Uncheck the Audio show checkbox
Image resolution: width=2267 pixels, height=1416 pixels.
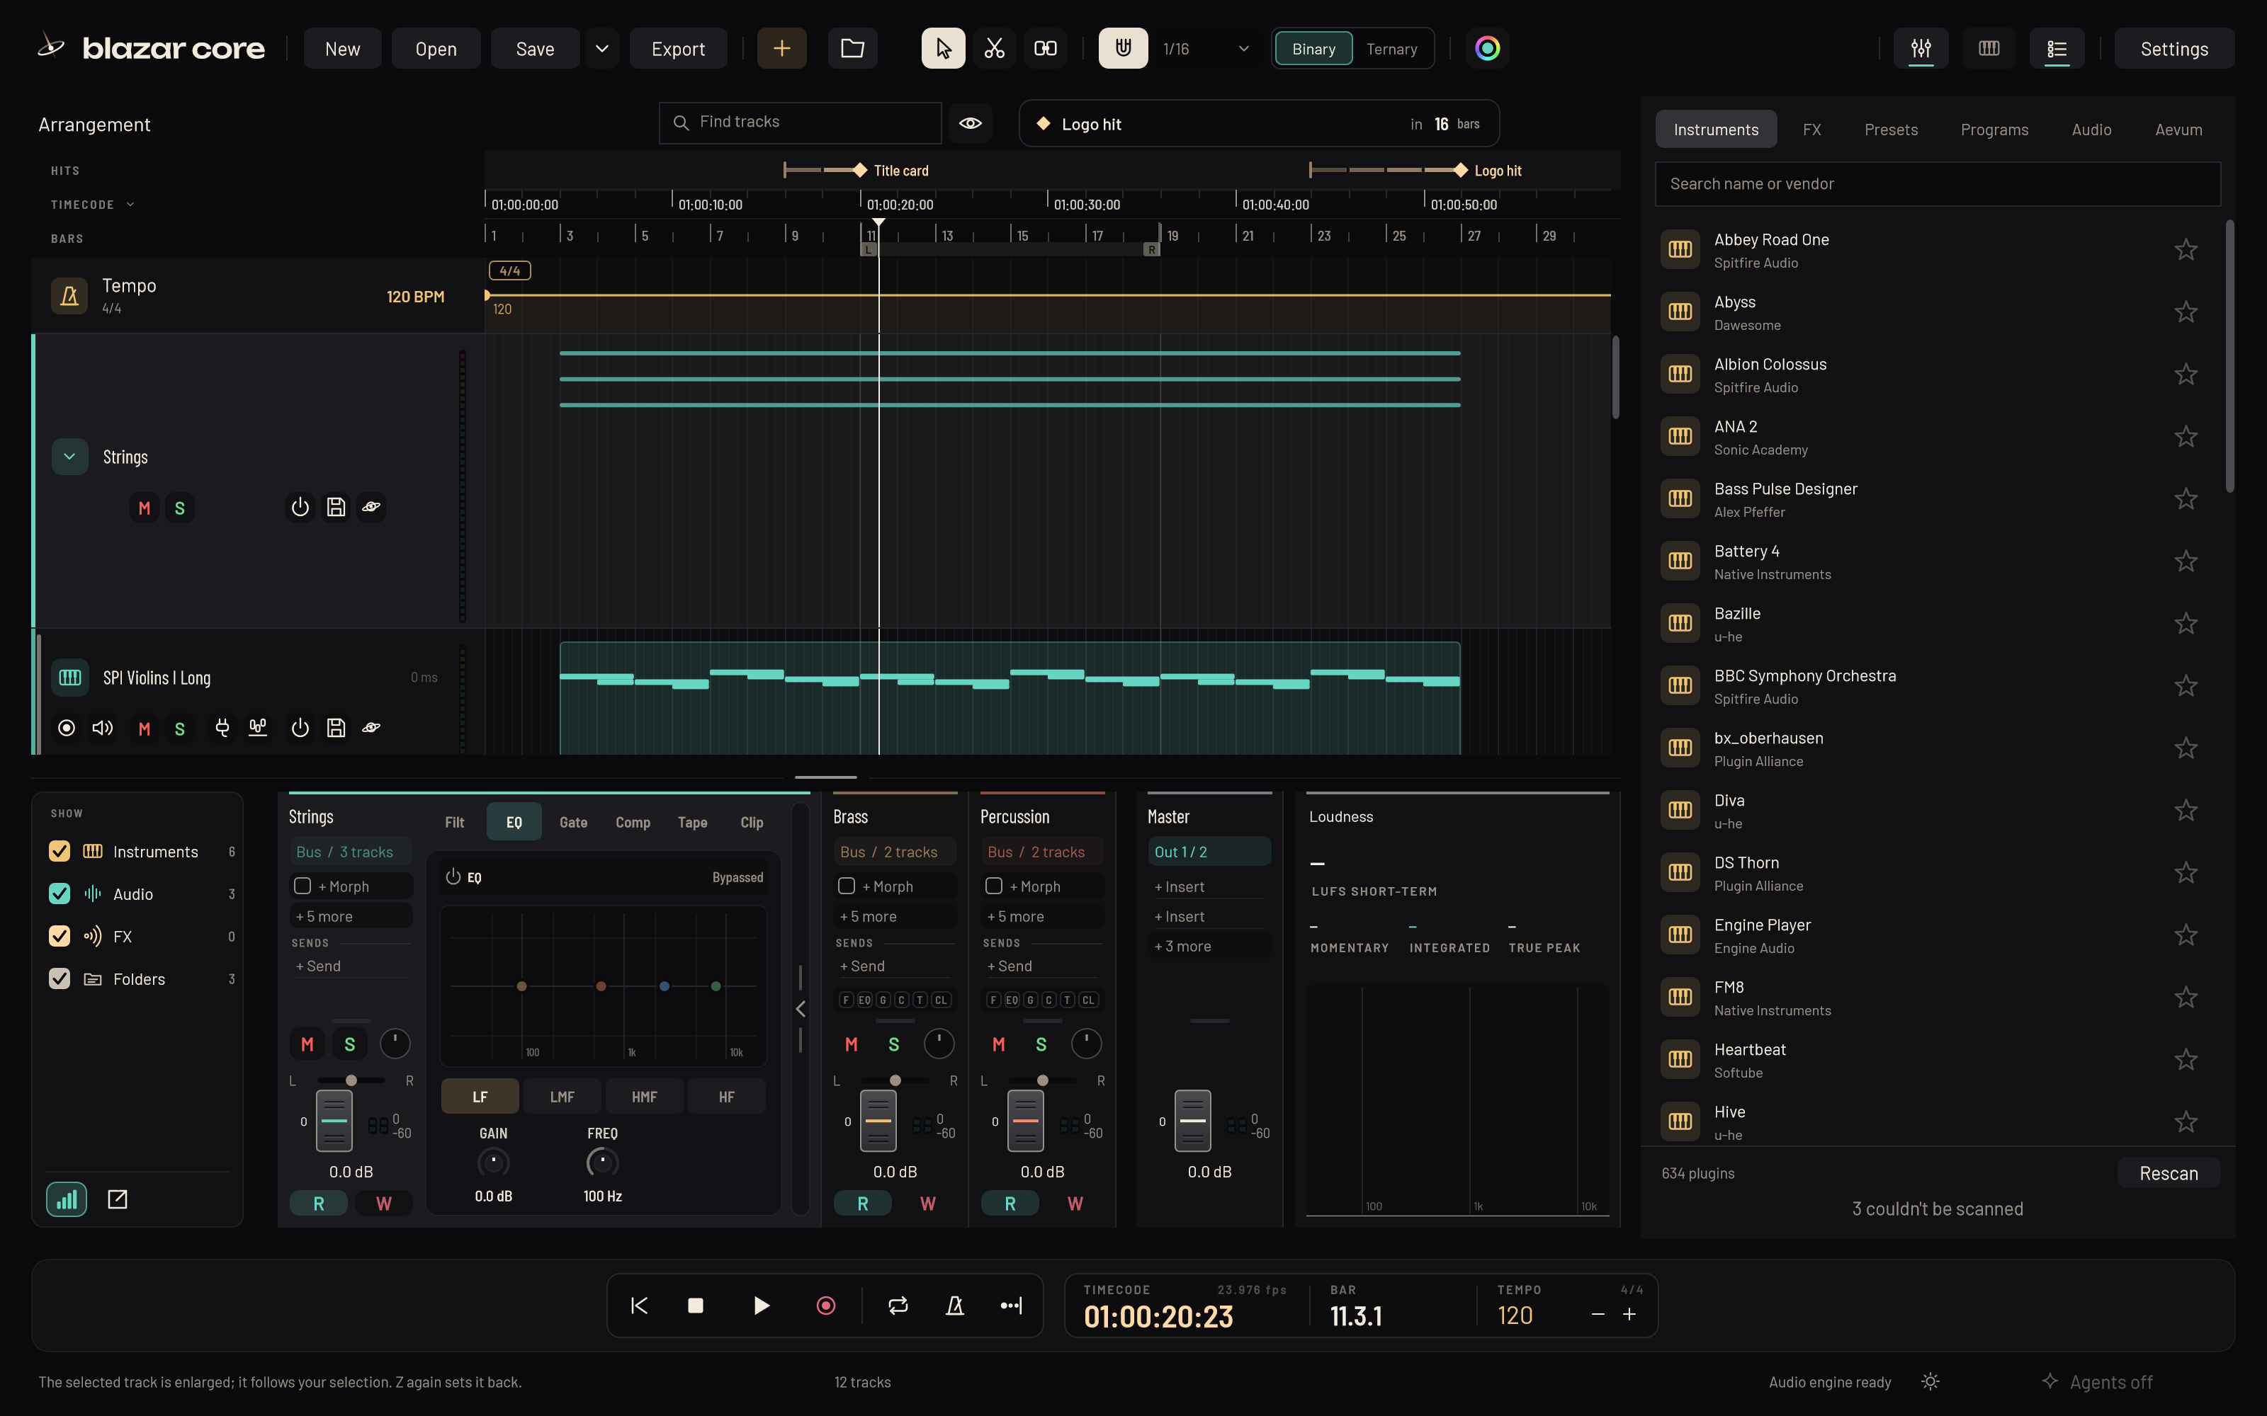pos(59,893)
